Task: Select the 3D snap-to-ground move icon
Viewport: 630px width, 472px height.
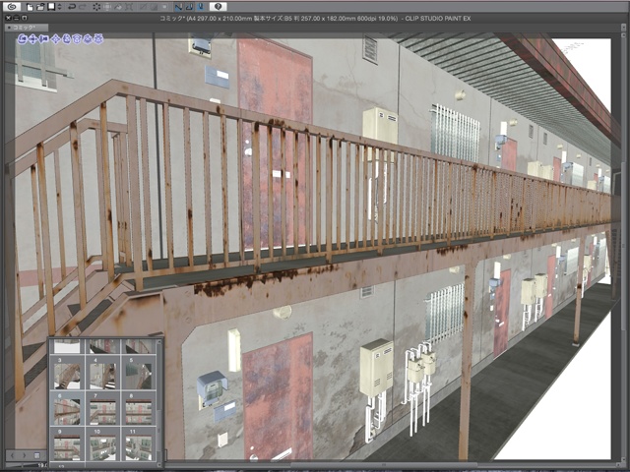Action: (98, 39)
